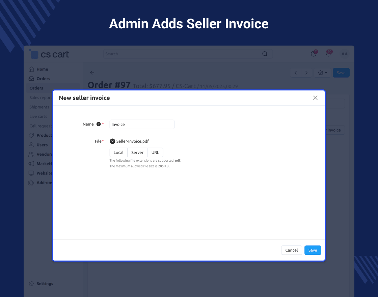Click the invoice Name input field
Screen dimensions: 378x297
click(x=142, y=125)
